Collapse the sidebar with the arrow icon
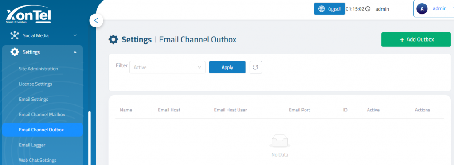This screenshot has height=165, width=454. tap(96, 20)
